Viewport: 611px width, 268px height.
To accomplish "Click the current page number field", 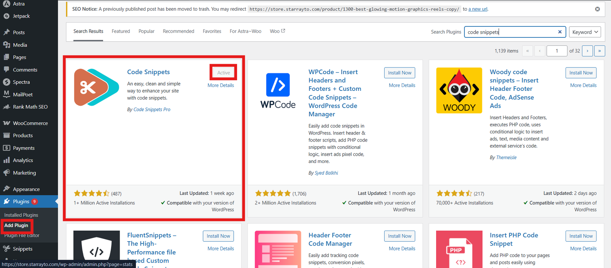I will coord(557,51).
